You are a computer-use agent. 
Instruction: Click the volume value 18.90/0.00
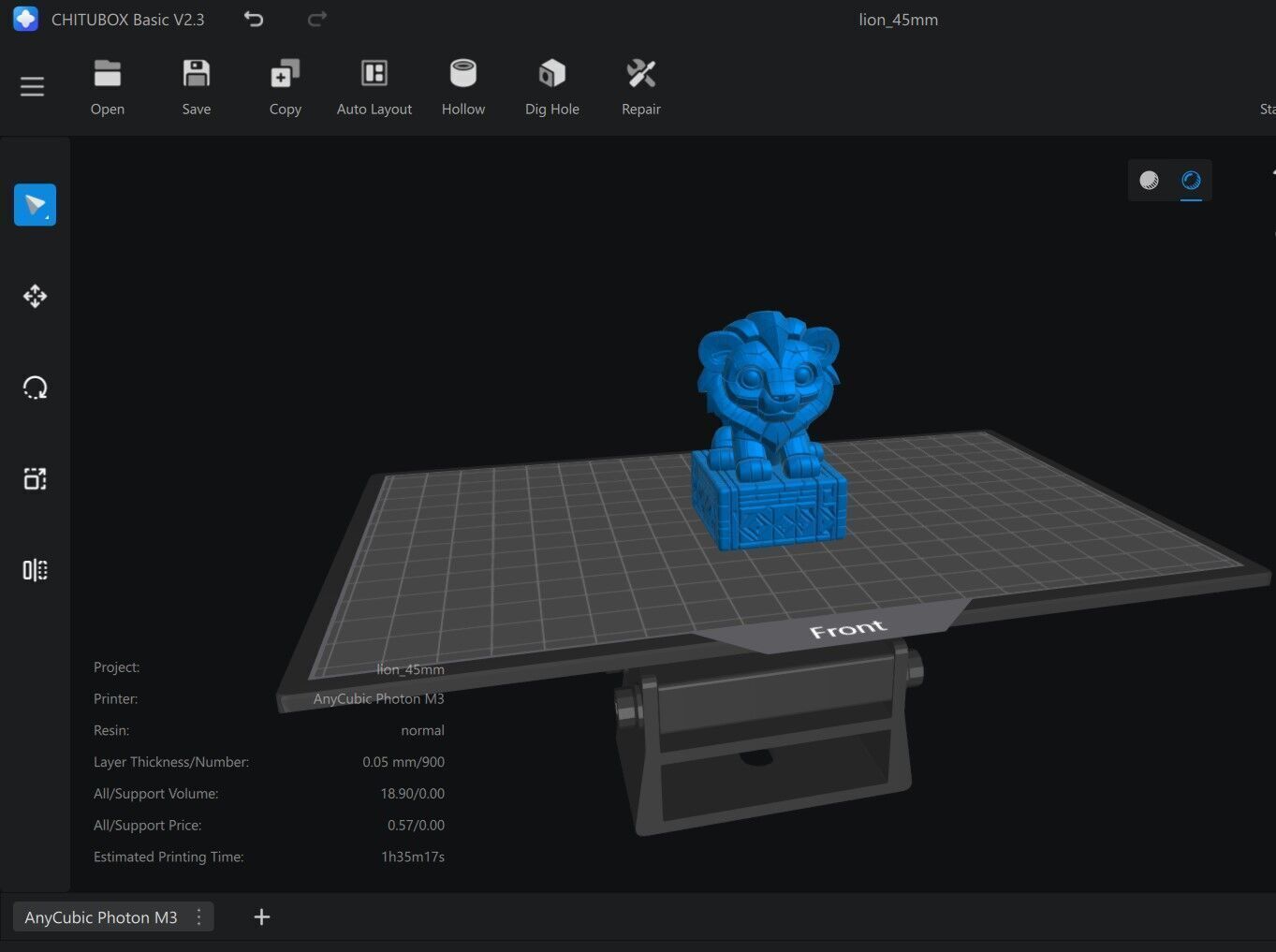(x=412, y=794)
